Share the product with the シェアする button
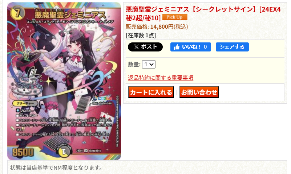Viewport: 291px width, 174px height. point(232,47)
